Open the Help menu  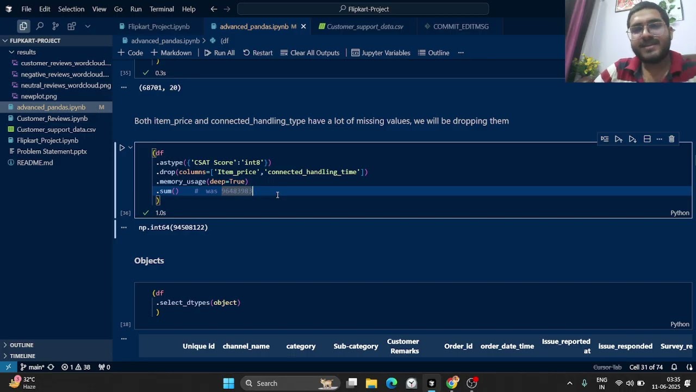click(x=189, y=9)
